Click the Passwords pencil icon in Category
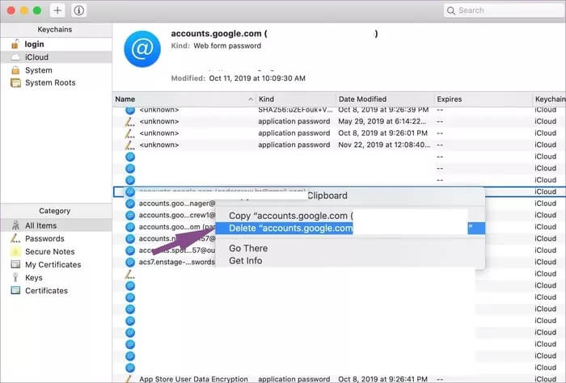The height and width of the screenshot is (383, 566). click(x=15, y=238)
